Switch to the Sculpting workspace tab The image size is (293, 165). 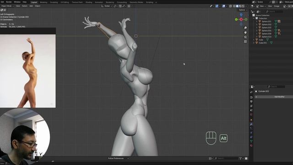pos(54,2)
